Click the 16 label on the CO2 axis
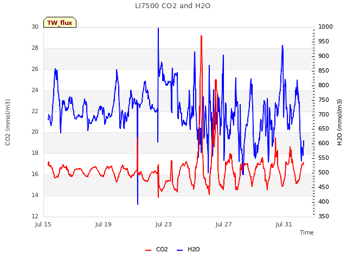Viewport: 347px width, 260px height. click(x=35, y=174)
